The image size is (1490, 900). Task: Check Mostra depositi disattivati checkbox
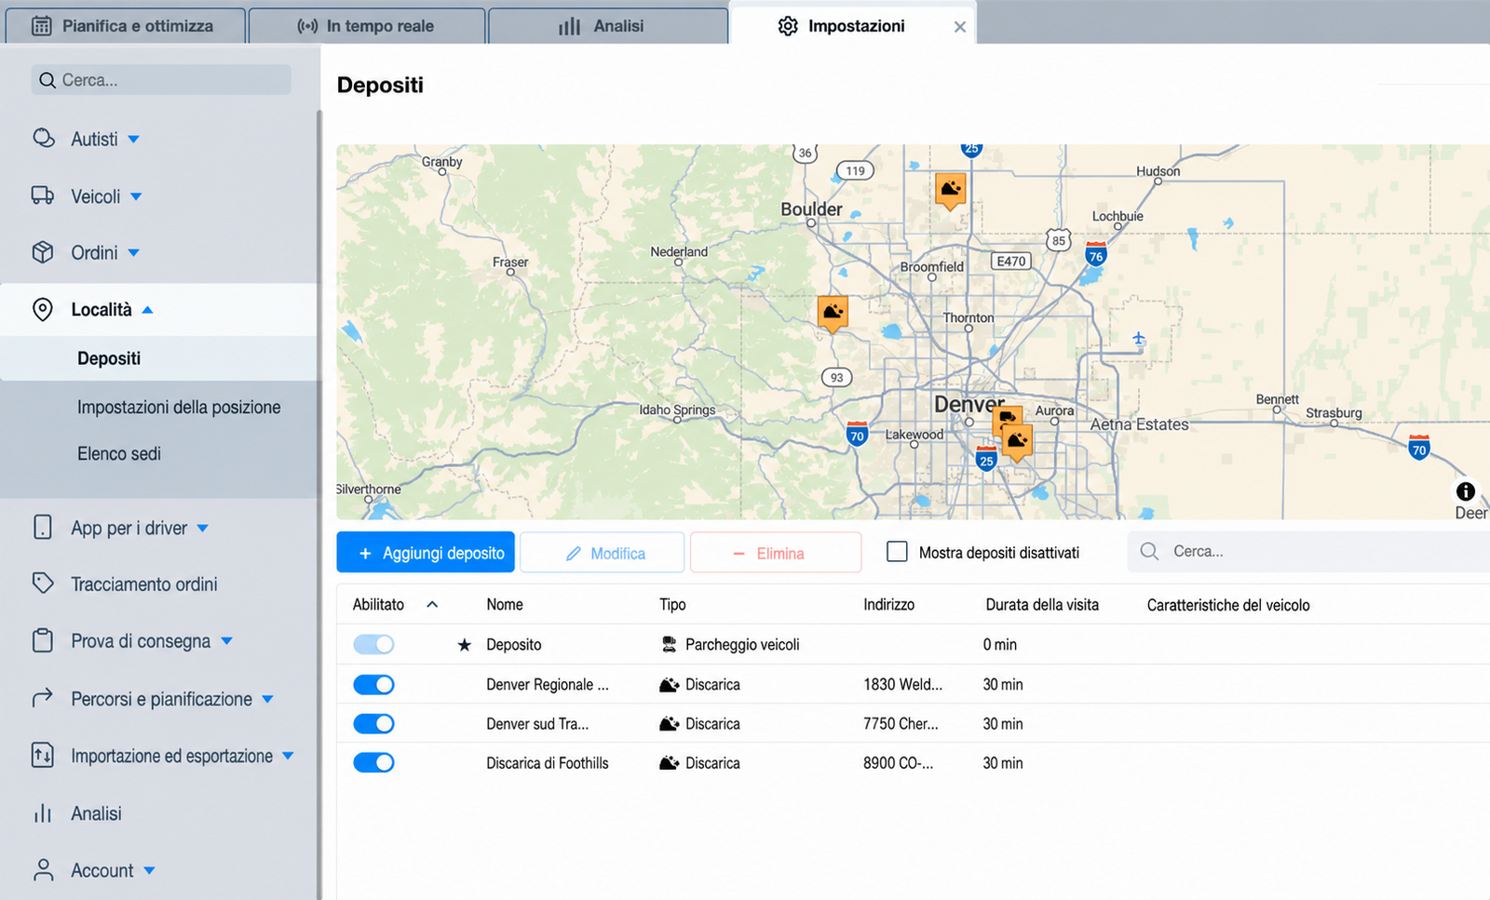897,552
